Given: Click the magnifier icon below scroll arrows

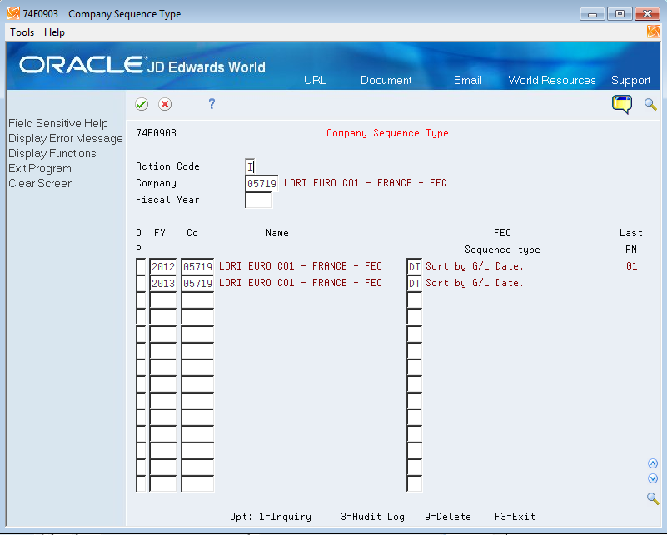Looking at the screenshot, I should 653,498.
